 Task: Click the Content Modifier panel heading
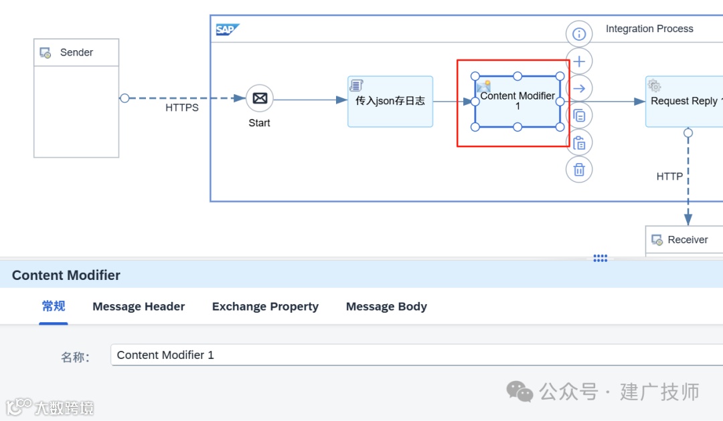[x=66, y=275]
